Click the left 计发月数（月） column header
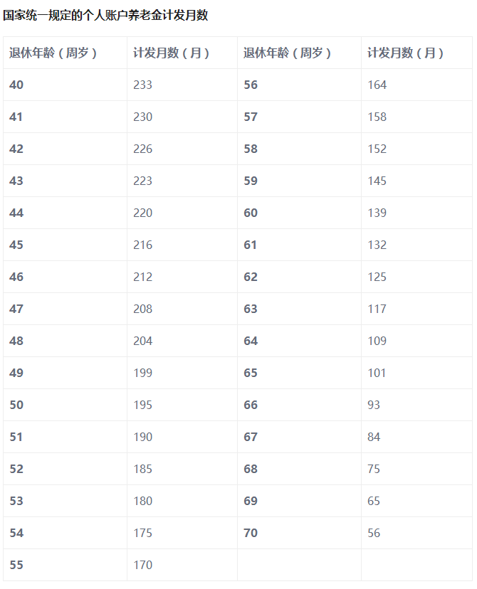This screenshot has height=589, width=477. [x=171, y=53]
